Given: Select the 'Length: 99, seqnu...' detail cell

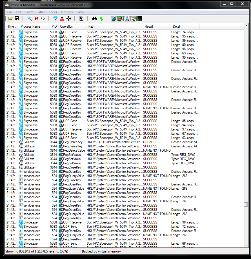Looking at the screenshot, I should (185, 41).
